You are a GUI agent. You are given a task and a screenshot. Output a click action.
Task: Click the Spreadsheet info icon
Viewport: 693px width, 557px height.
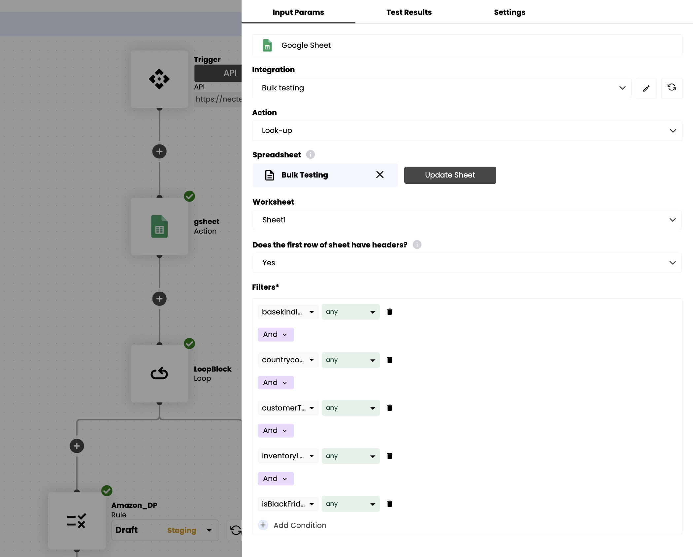[x=310, y=154]
